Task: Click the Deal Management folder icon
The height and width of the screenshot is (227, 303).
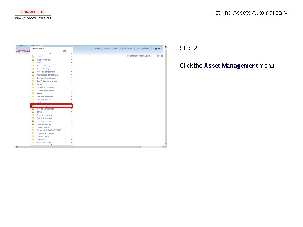Action: click(33, 118)
